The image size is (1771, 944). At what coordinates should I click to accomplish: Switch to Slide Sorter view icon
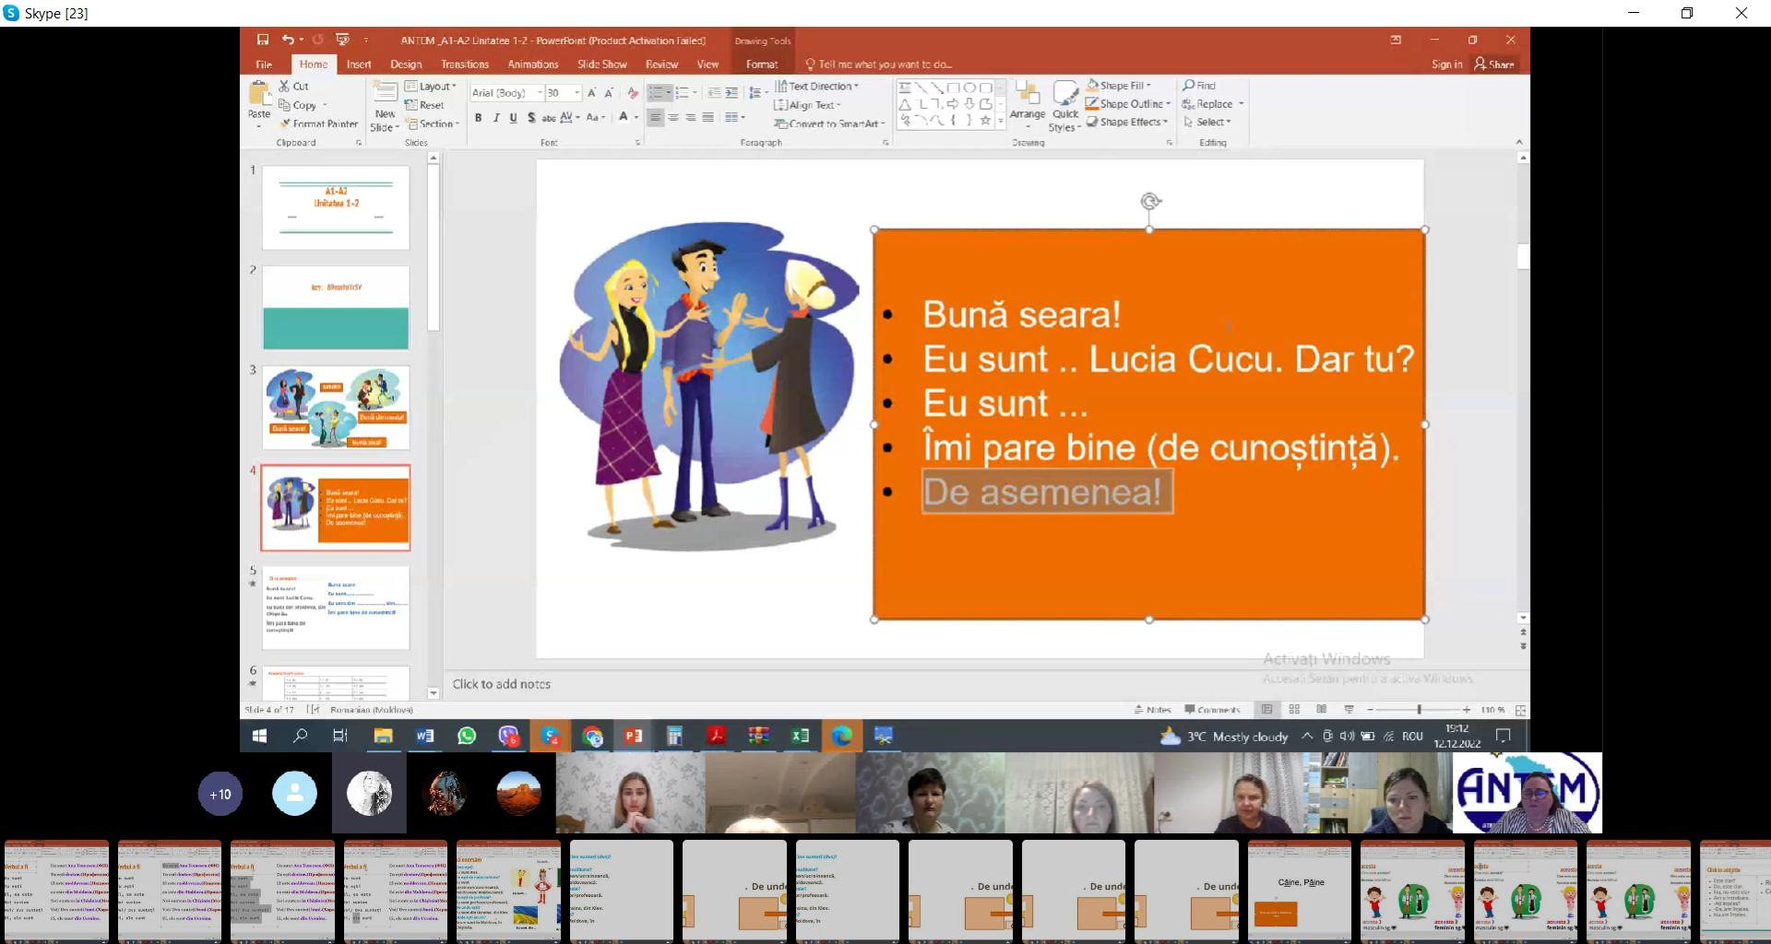click(x=1294, y=710)
